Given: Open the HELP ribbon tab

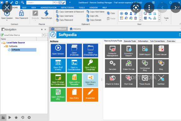Looking at the screenshot, I should click(x=104, y=8).
